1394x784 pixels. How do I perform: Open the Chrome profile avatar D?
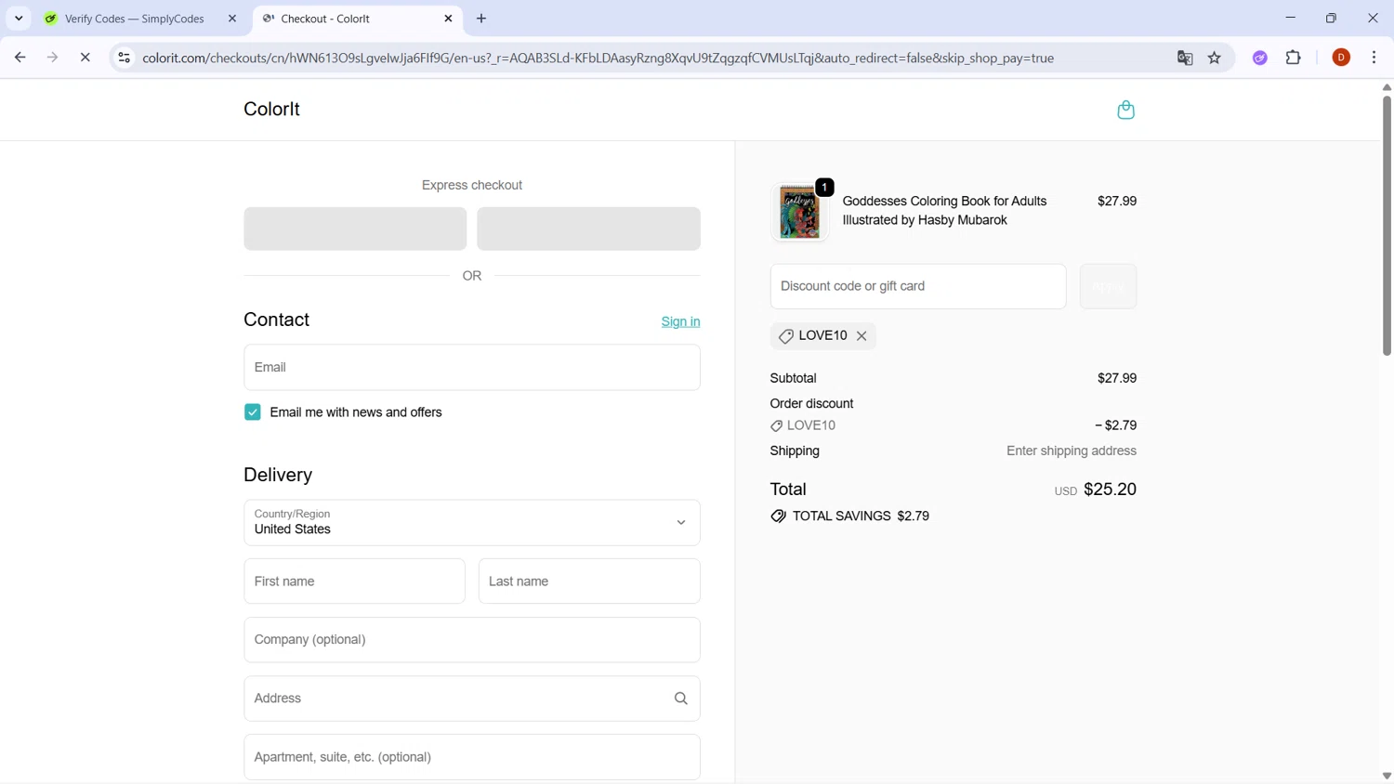click(x=1340, y=58)
